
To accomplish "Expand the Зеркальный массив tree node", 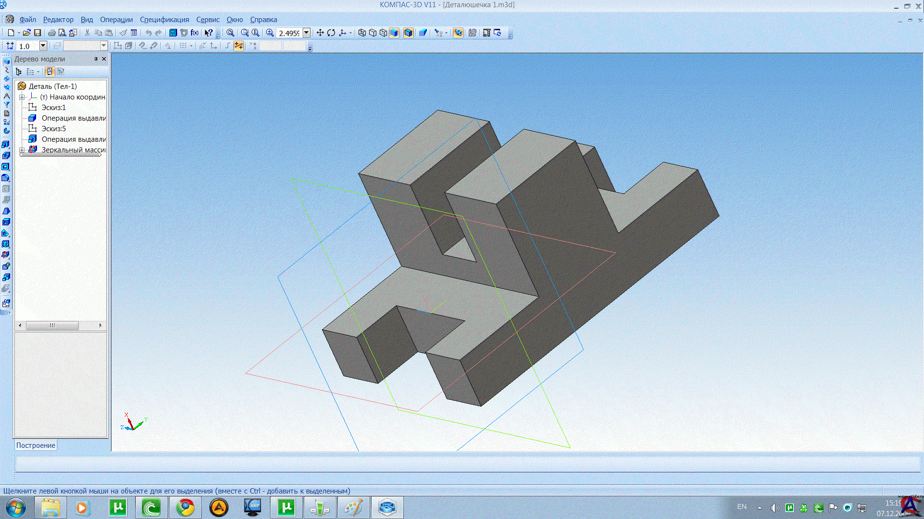I will pyautogui.click(x=22, y=150).
